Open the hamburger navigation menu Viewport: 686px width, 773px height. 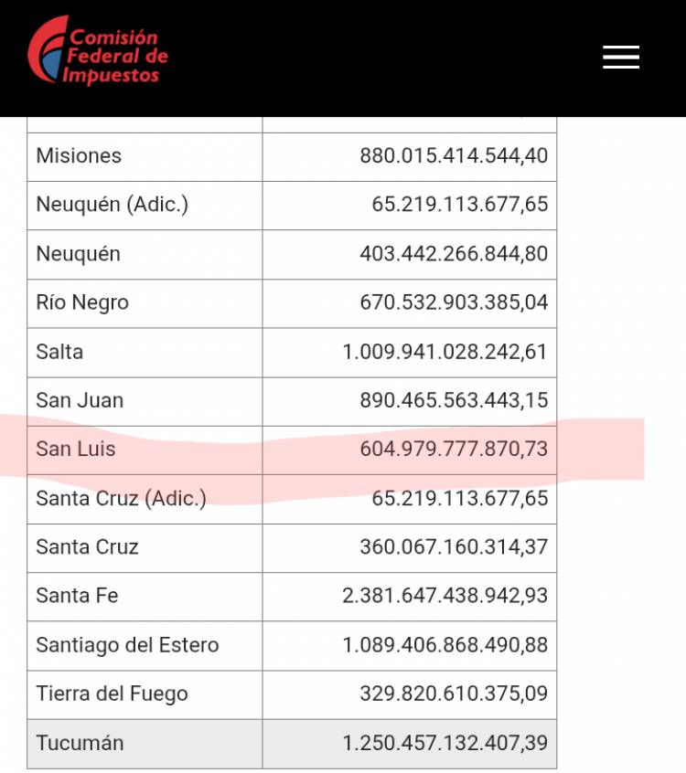621,57
